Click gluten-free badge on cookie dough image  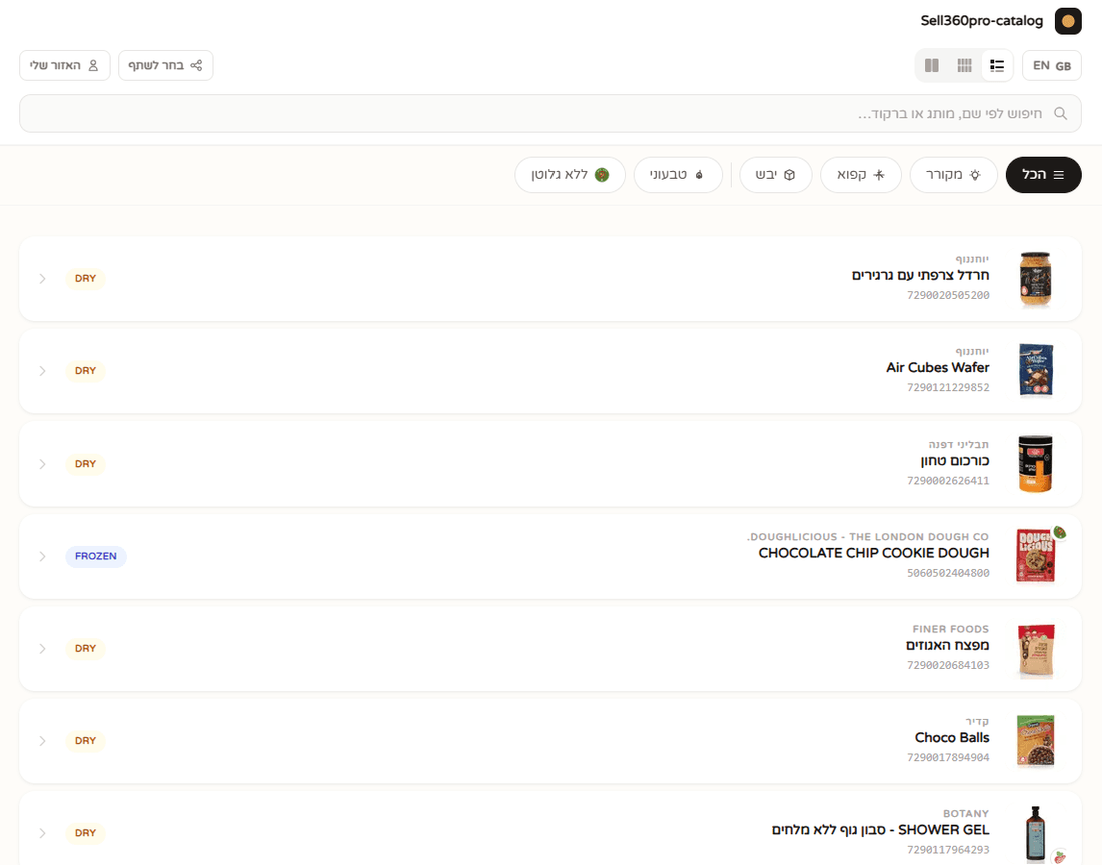(1059, 532)
